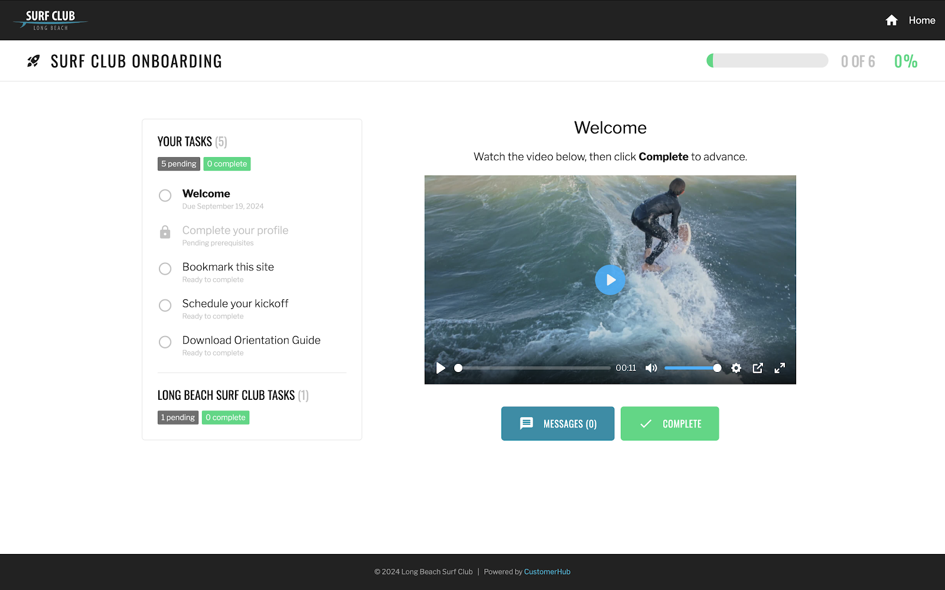Open video settings gear icon
The image size is (945, 590).
736,368
